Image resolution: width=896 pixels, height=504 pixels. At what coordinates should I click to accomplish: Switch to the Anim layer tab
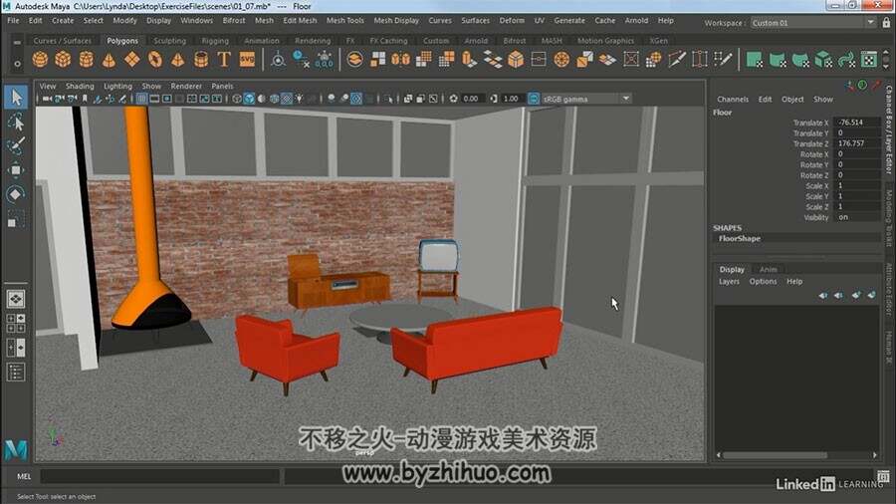click(x=768, y=269)
